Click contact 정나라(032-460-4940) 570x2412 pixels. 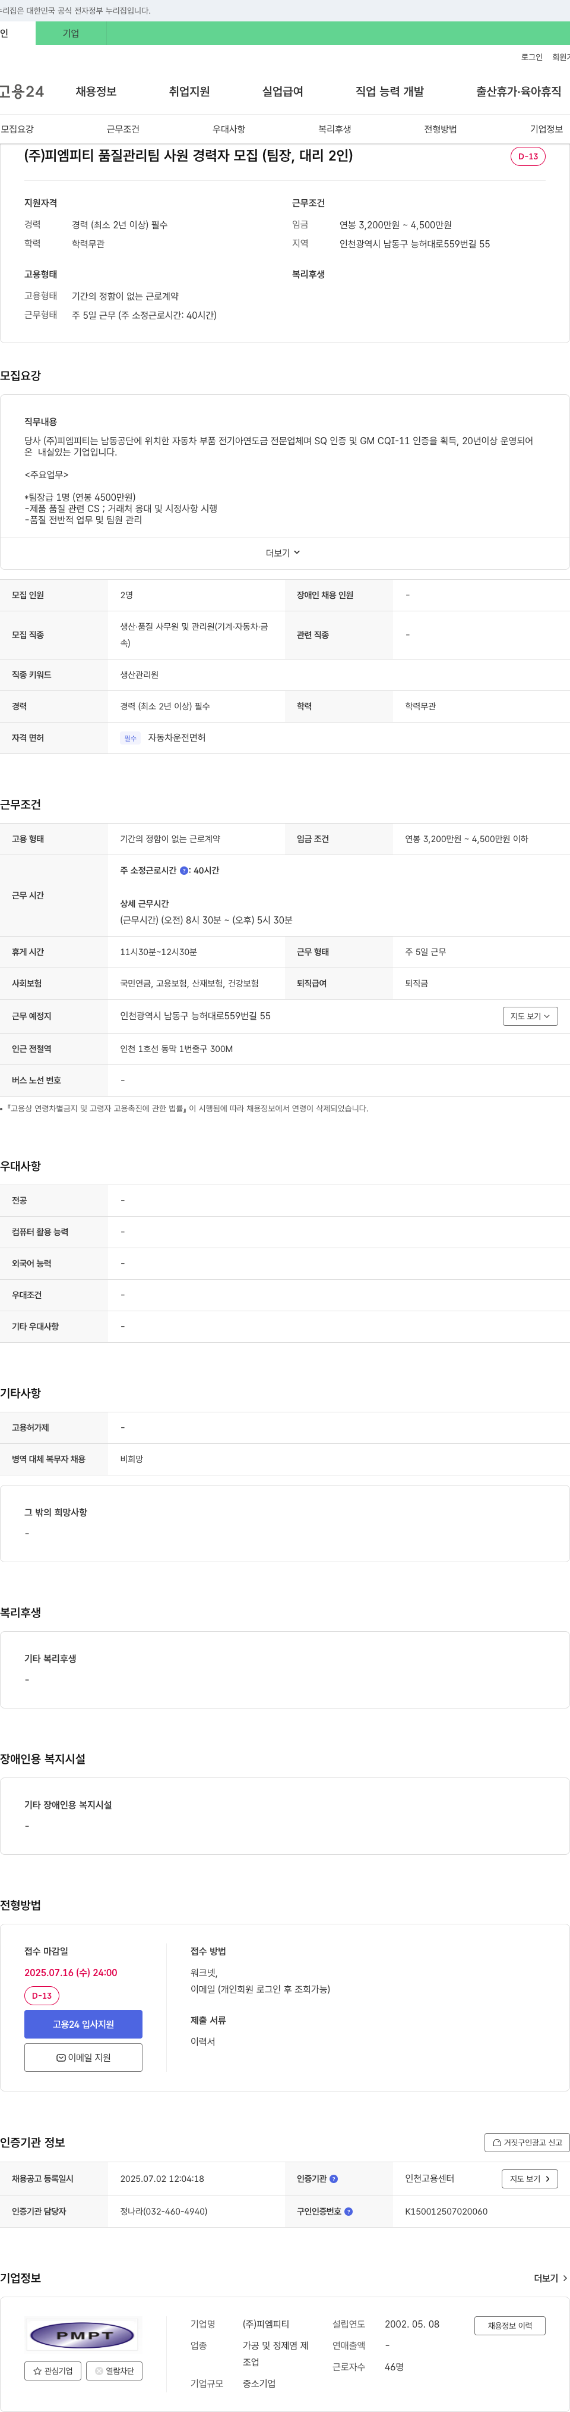[163, 2212]
